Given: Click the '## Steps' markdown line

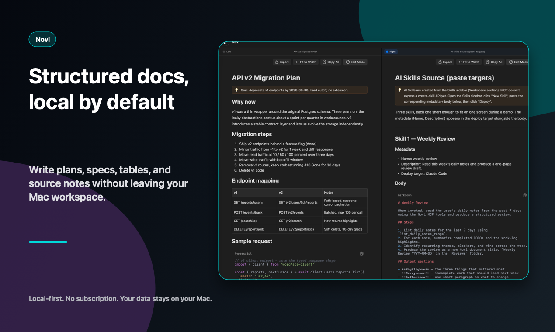Looking at the screenshot, I should click(406, 222).
